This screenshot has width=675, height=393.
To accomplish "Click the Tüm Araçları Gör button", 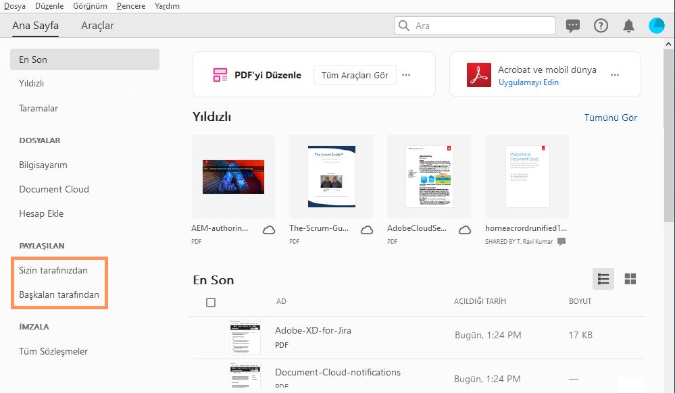I will pyautogui.click(x=355, y=76).
